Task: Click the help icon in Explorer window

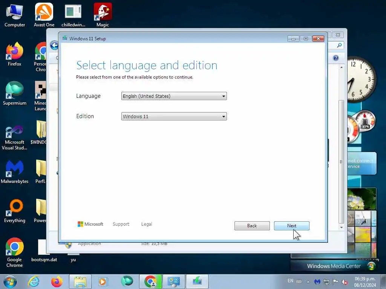Action: click(x=336, y=58)
